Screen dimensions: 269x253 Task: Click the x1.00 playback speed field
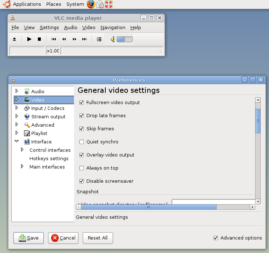(53, 51)
